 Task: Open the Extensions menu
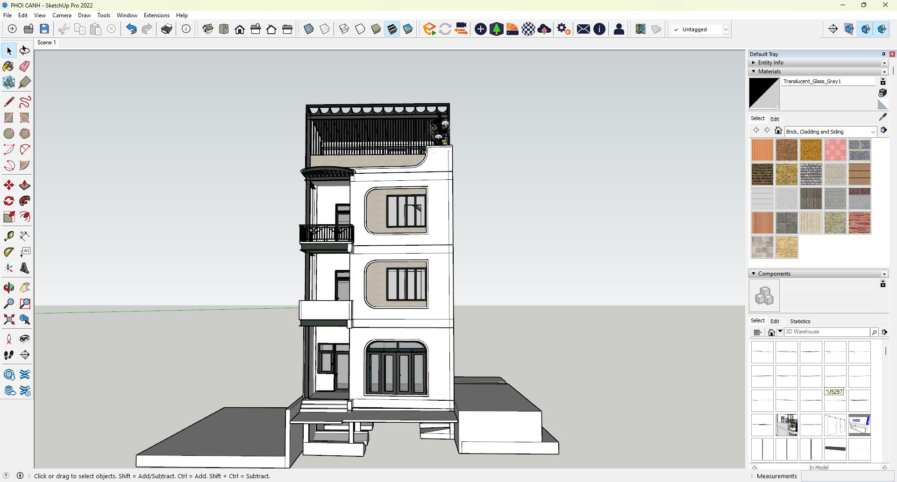[x=157, y=15]
